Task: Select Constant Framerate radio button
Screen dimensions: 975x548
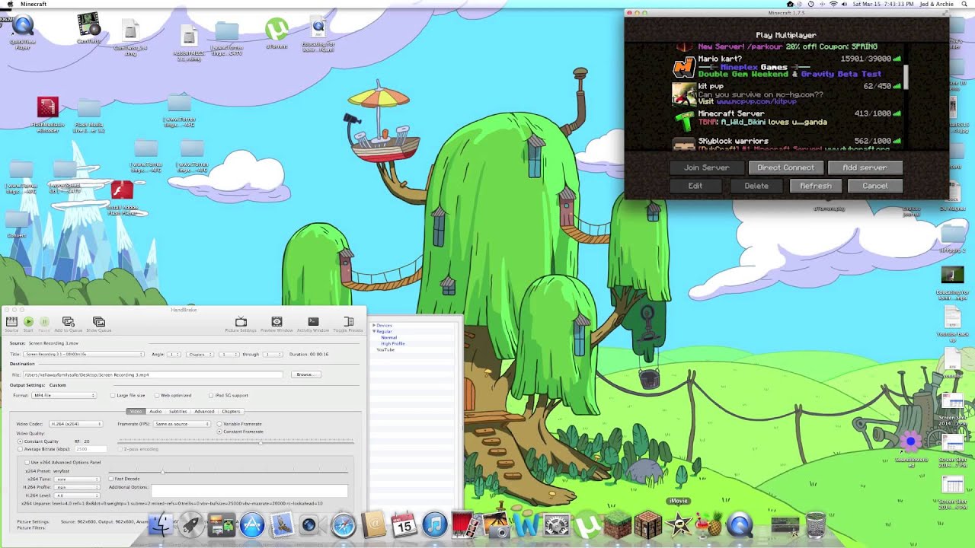Action: click(220, 432)
